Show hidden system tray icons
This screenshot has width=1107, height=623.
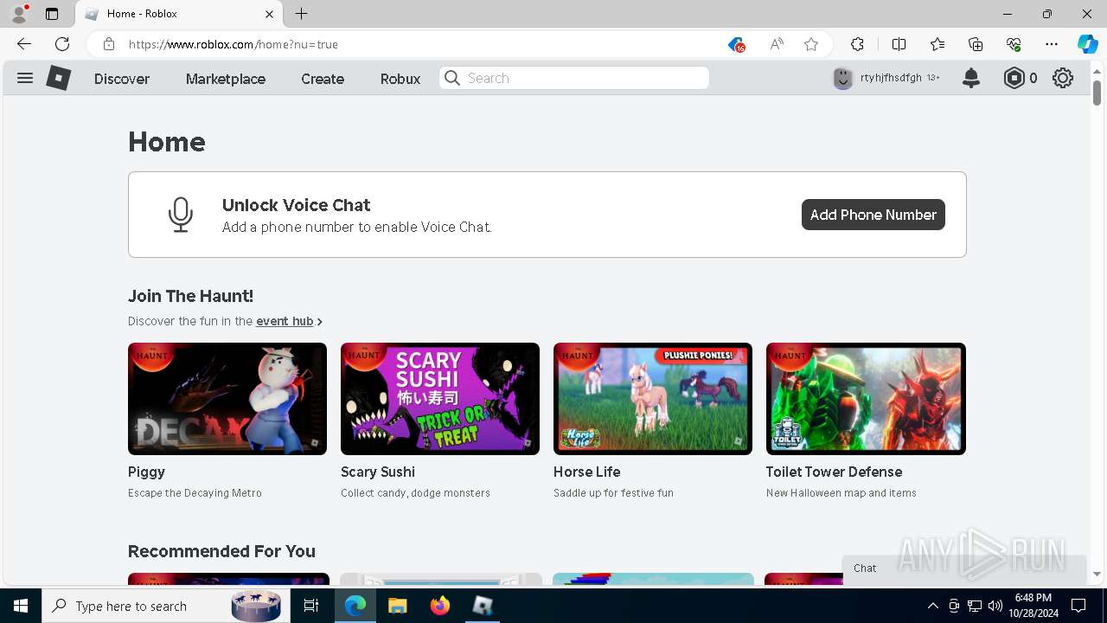click(932, 606)
